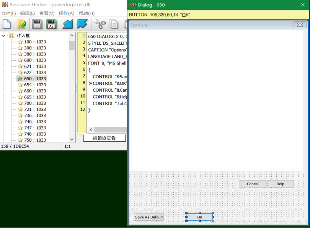310x228 pixels.
Task: Click script line CONTROL "&OK"
Action: (110, 83)
